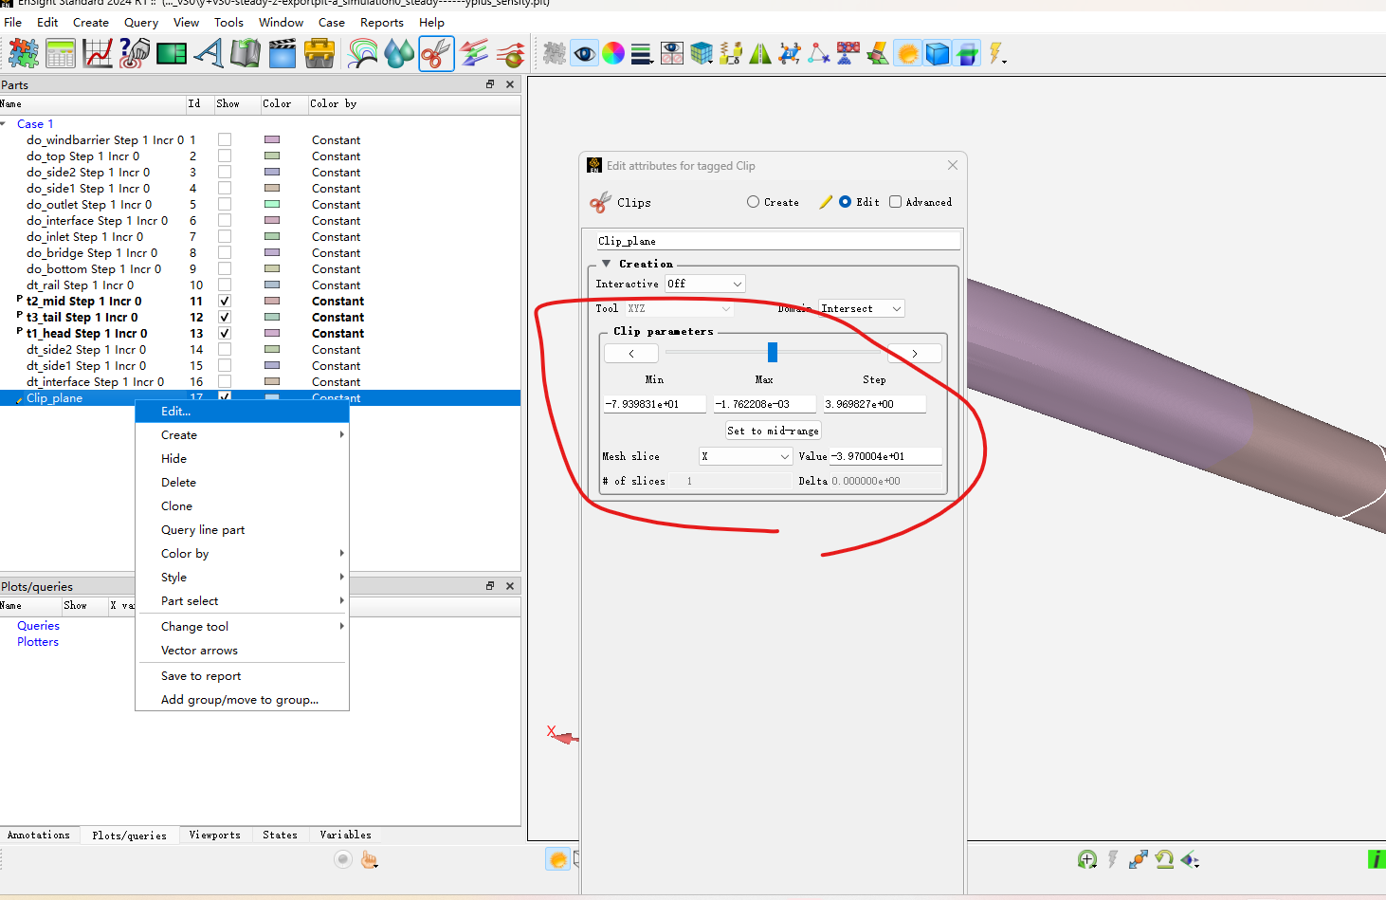Image resolution: width=1386 pixels, height=900 pixels.
Task: Click the clip Value input field
Action: click(884, 456)
